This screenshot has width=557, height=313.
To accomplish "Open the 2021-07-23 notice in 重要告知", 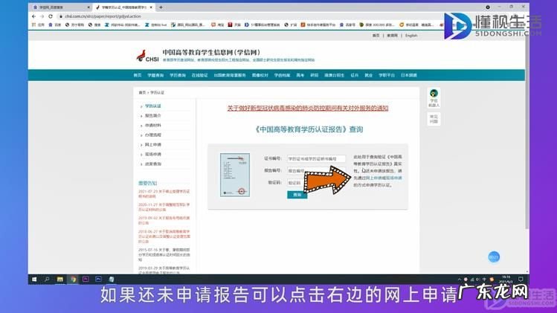I will pyautogui.click(x=164, y=194).
